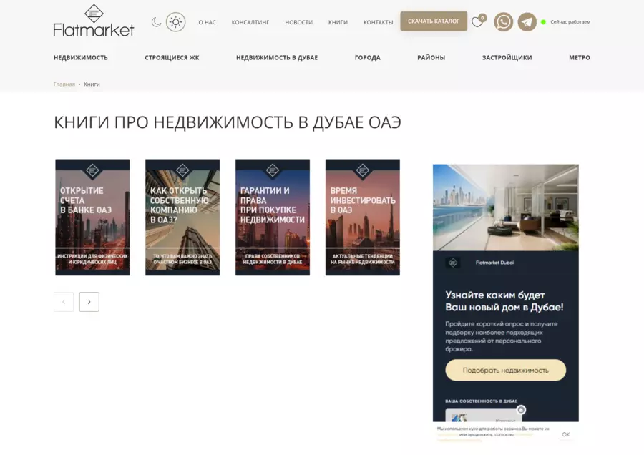Open Telegram chat icon
644x455 pixels.
527,21
